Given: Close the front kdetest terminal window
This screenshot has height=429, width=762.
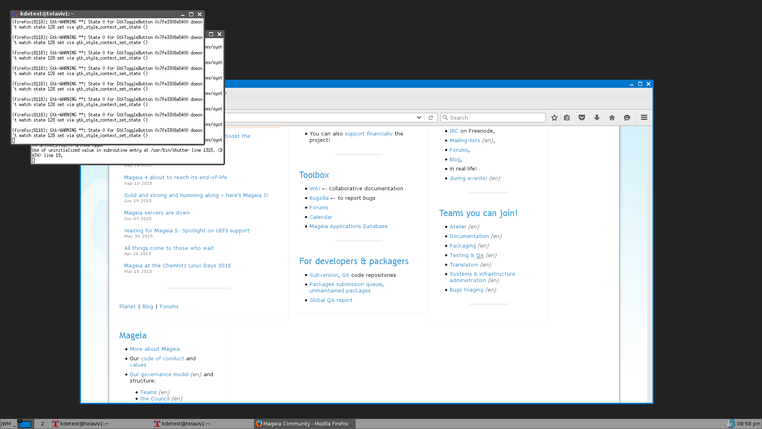Looking at the screenshot, I should point(200,14).
